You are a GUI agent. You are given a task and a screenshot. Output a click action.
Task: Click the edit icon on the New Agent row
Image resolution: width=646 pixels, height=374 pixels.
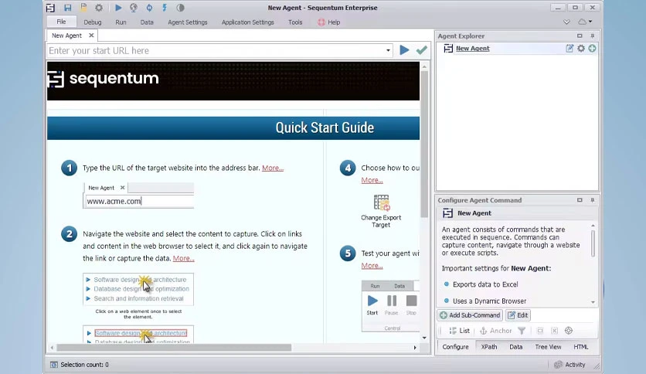click(x=569, y=48)
